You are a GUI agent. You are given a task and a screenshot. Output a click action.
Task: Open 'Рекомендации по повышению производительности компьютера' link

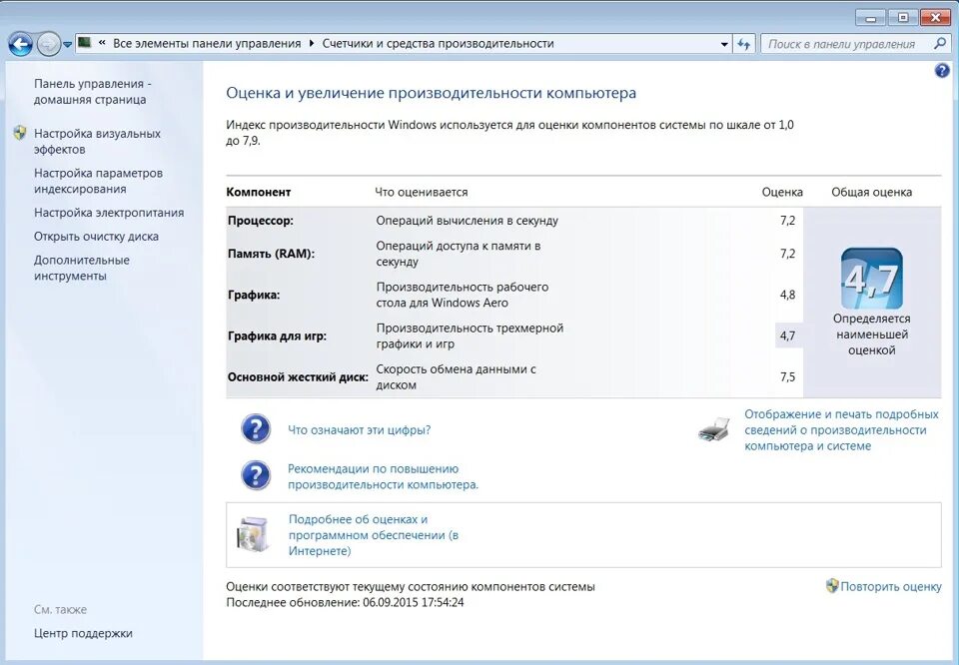[383, 476]
